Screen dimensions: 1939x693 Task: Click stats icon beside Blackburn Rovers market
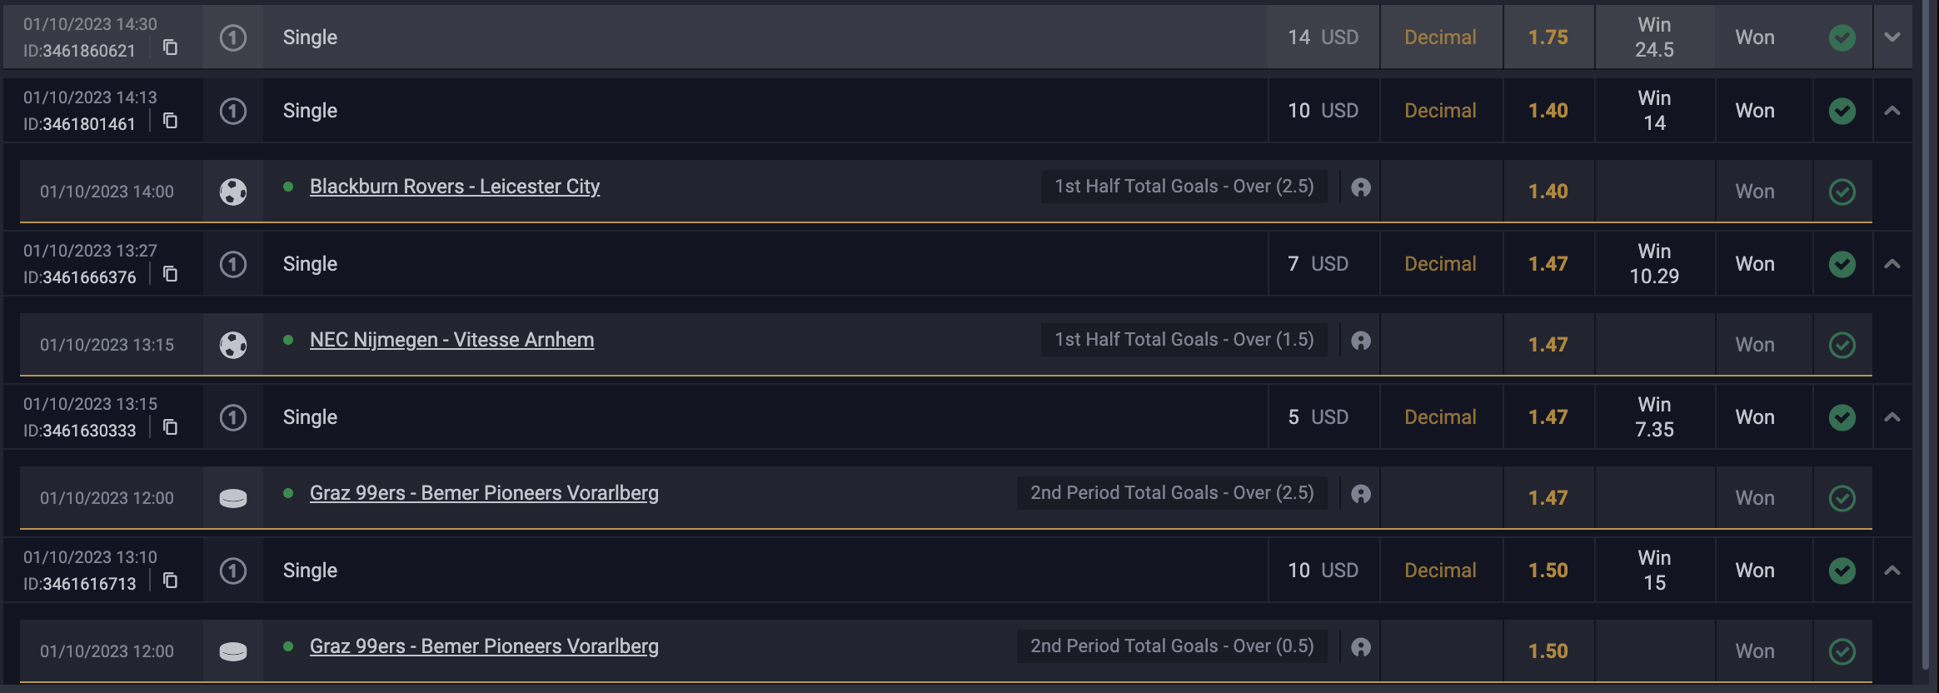(x=1361, y=187)
